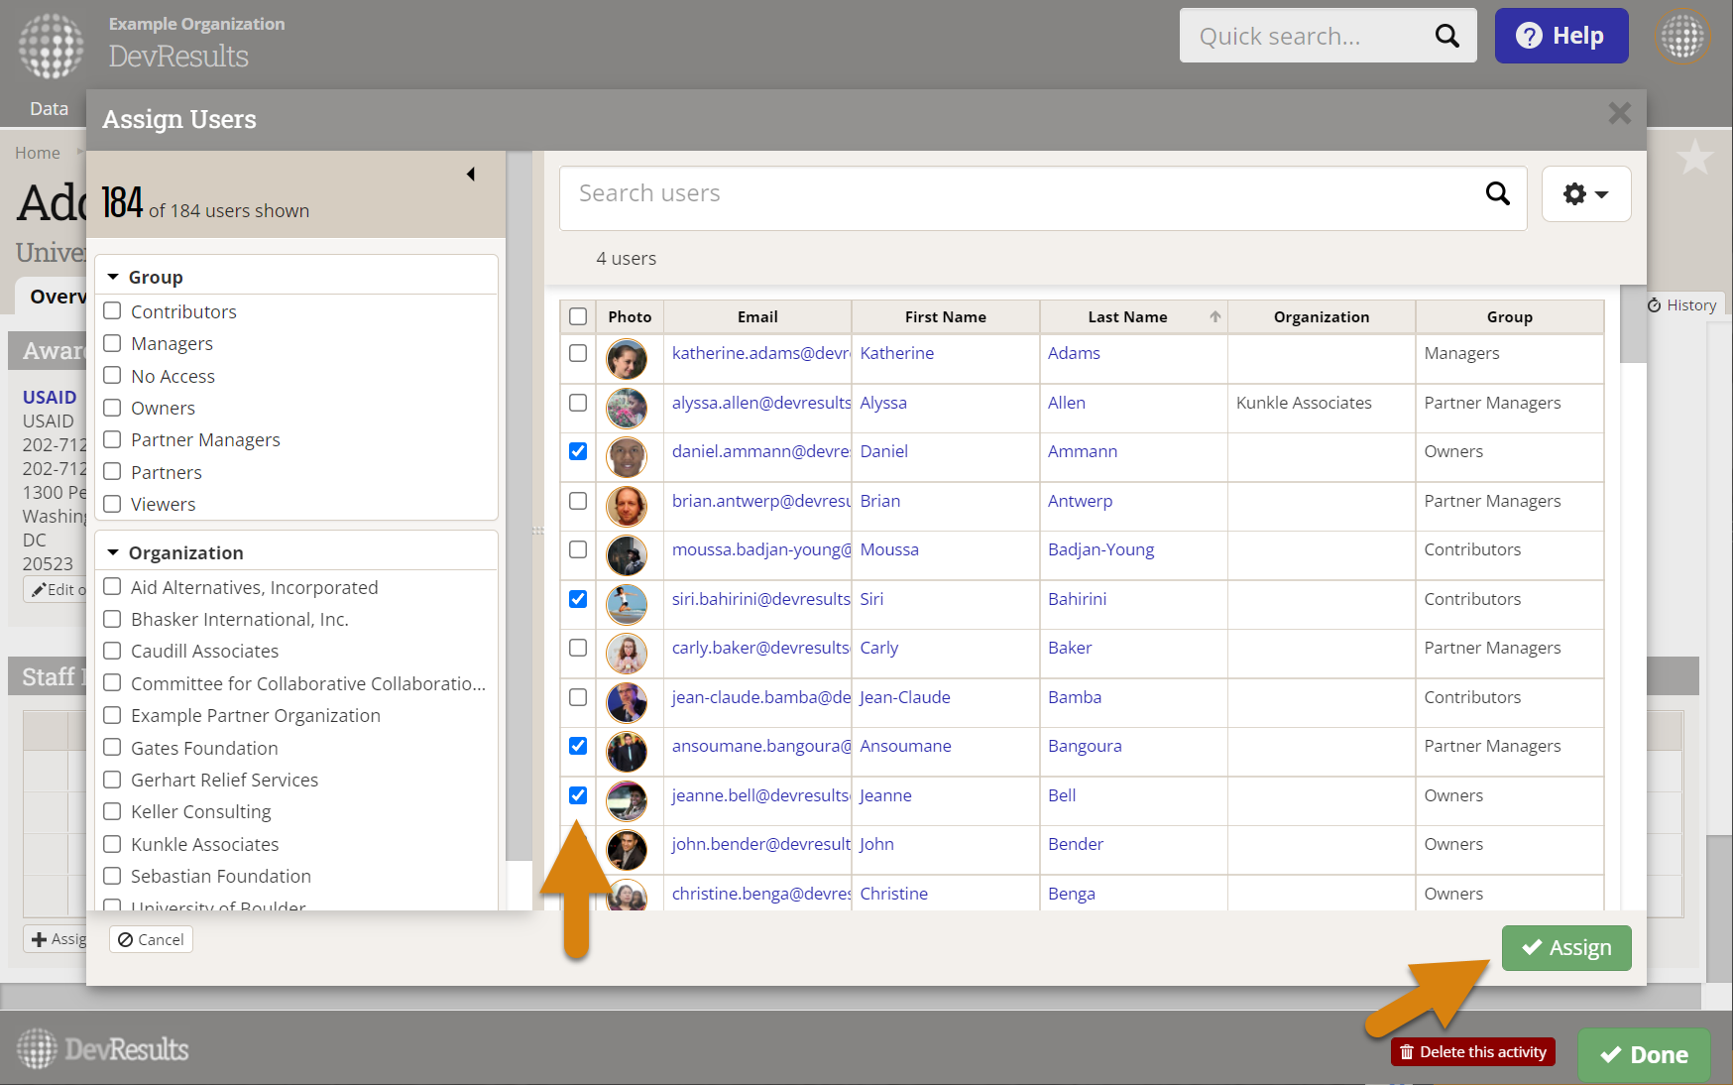Screen dimensions: 1733x1085
Task: Uncheck the box for Daniel Ammann
Action: coord(578,451)
